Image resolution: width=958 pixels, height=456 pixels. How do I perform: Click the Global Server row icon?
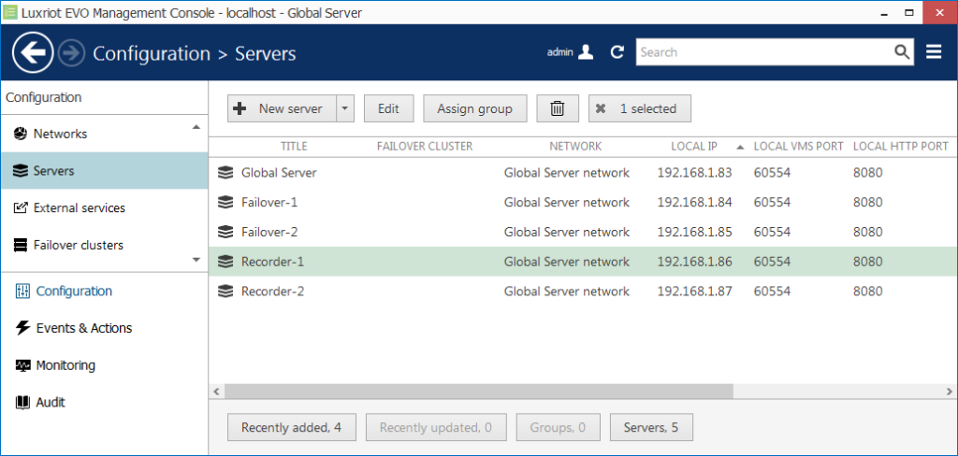pyautogui.click(x=225, y=173)
